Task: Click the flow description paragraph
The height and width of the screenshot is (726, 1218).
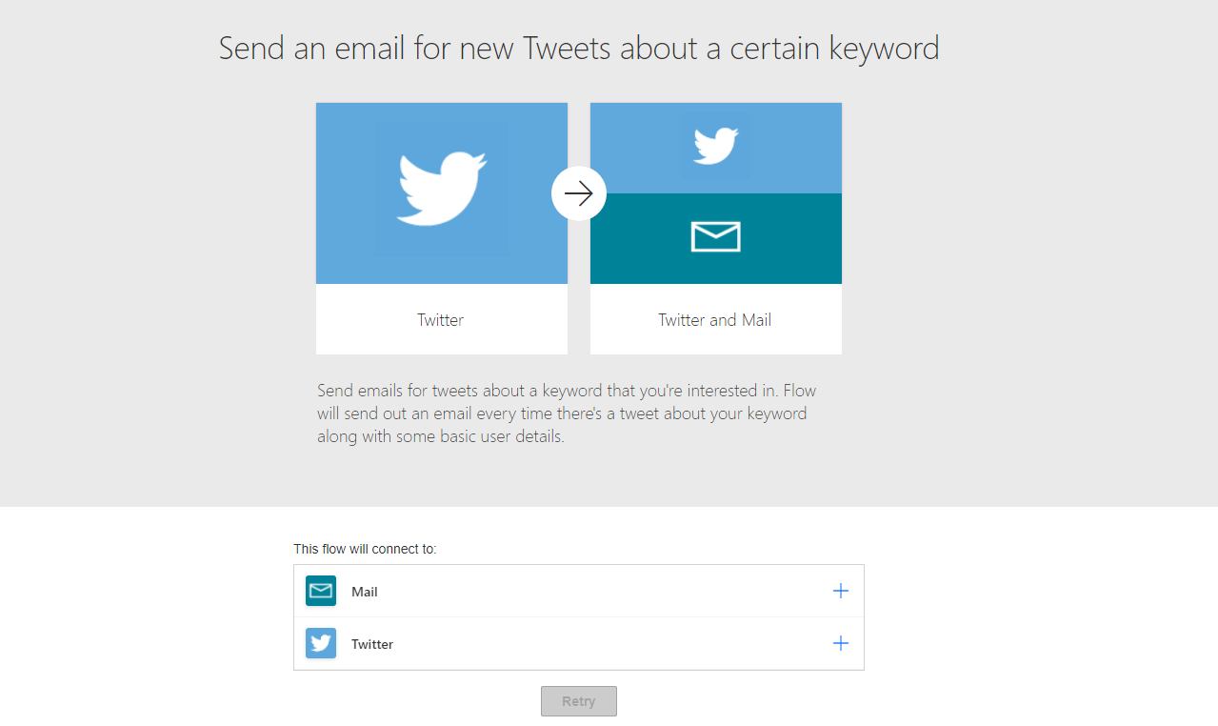Action: [x=568, y=413]
